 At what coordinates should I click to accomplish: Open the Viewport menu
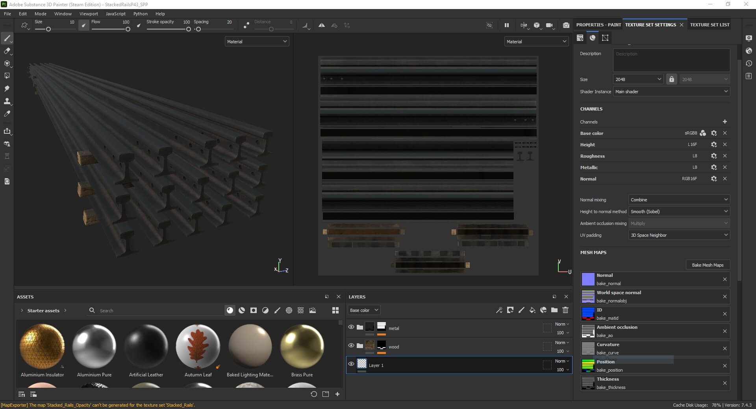pyautogui.click(x=89, y=14)
